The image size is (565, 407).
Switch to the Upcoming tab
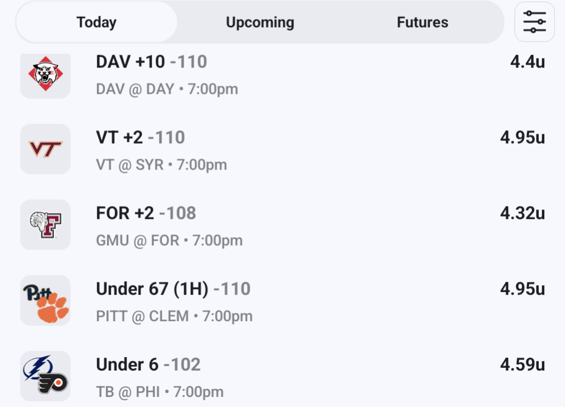[x=260, y=22]
